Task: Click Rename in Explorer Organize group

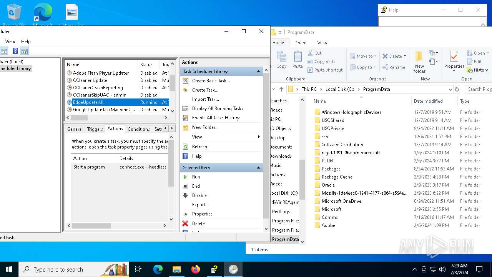Action: tap(394, 67)
